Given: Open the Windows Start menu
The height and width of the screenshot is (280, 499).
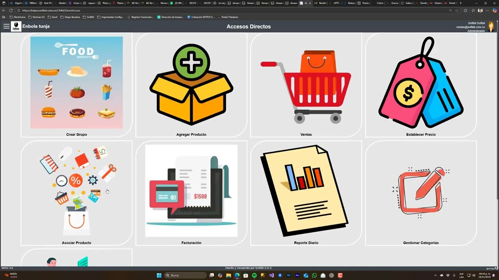Looking at the screenshot, I should click(159, 275).
